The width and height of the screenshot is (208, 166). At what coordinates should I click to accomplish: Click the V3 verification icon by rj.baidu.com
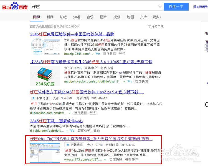pyautogui.click(x=72, y=131)
